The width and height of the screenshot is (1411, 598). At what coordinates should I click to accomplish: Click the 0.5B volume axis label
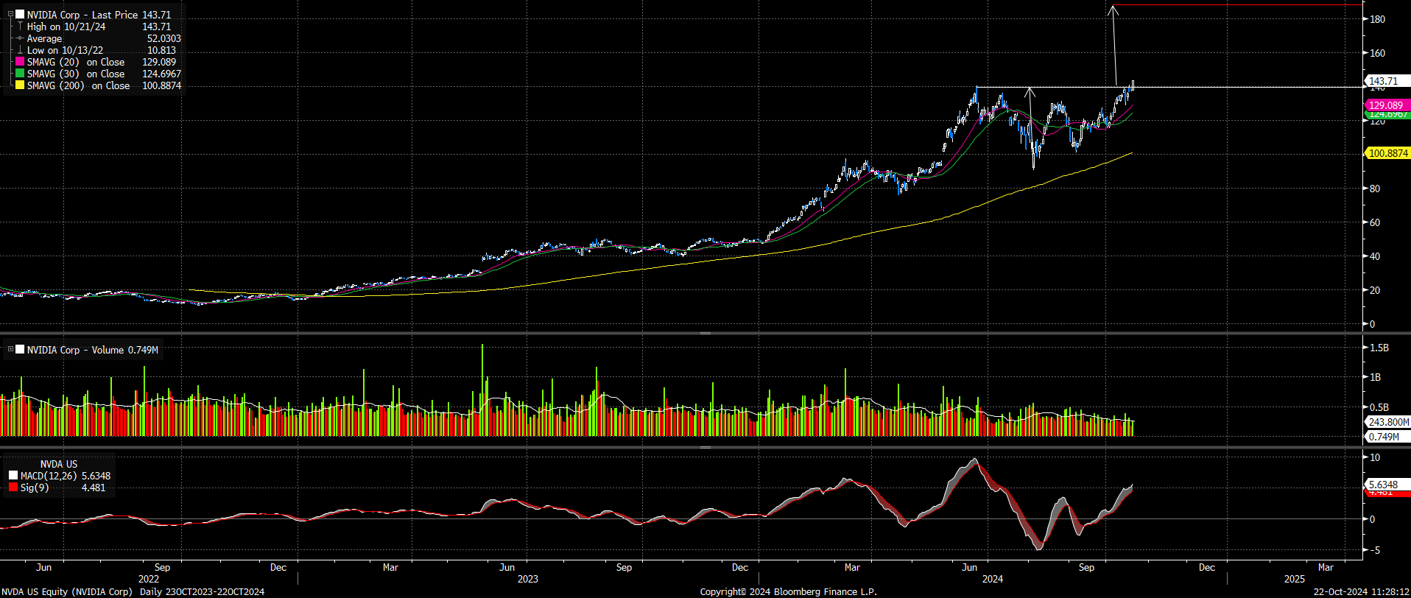[1379, 407]
